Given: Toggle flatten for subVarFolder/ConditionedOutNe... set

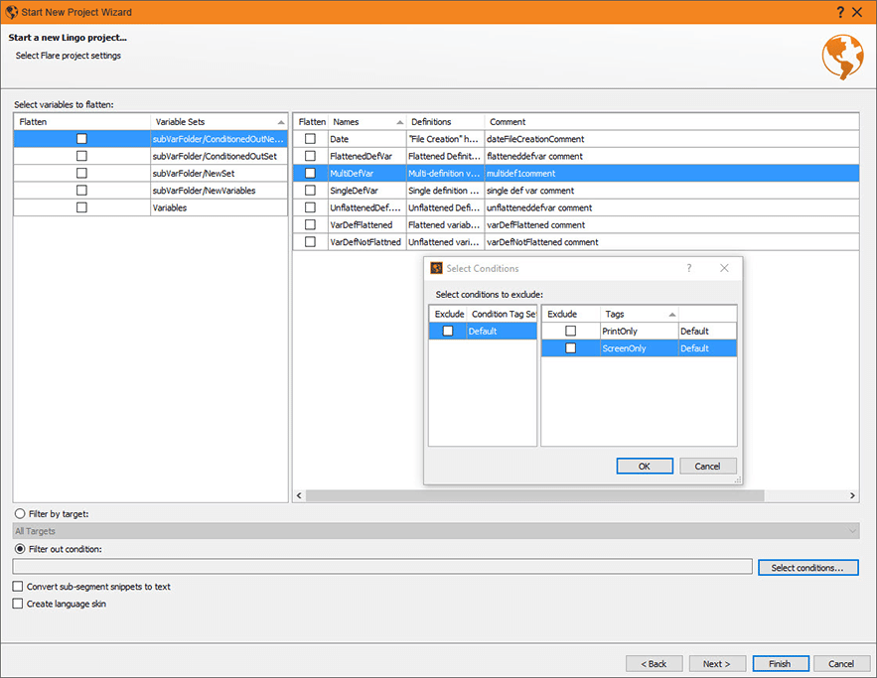Looking at the screenshot, I should (81, 139).
